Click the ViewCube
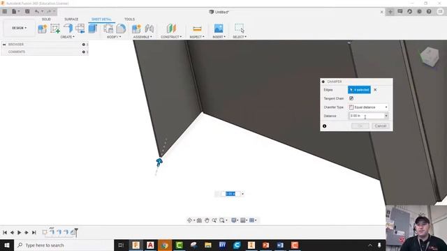Viewport: 447px width, 251px height. pos(430,56)
